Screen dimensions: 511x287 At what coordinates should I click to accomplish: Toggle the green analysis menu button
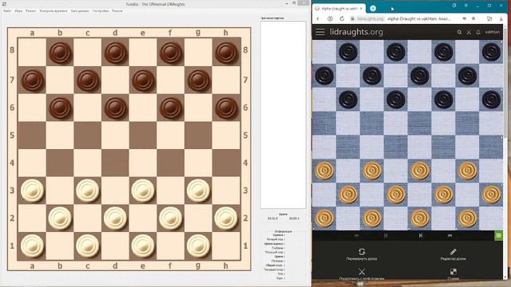(x=498, y=235)
